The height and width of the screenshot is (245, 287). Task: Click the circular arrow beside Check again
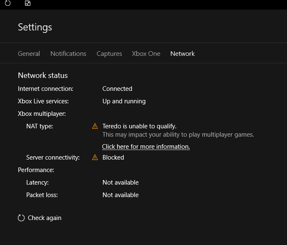tap(21, 218)
